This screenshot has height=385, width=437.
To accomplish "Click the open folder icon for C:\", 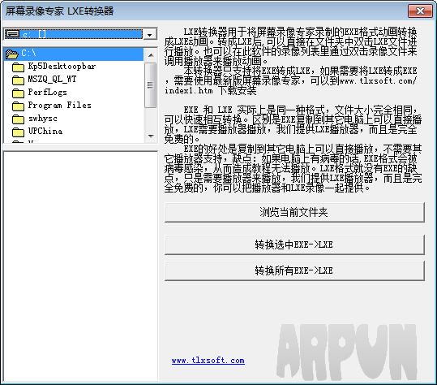I will coord(11,54).
